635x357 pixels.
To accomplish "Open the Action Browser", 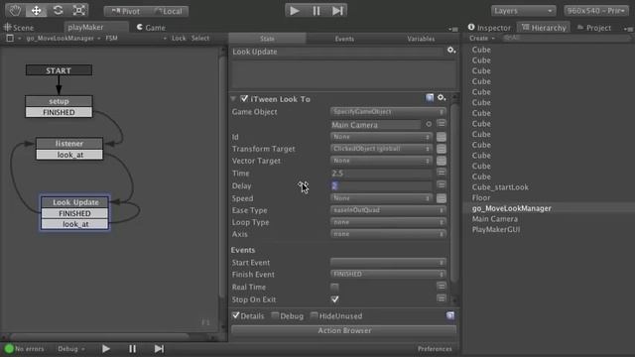I will click(344, 330).
